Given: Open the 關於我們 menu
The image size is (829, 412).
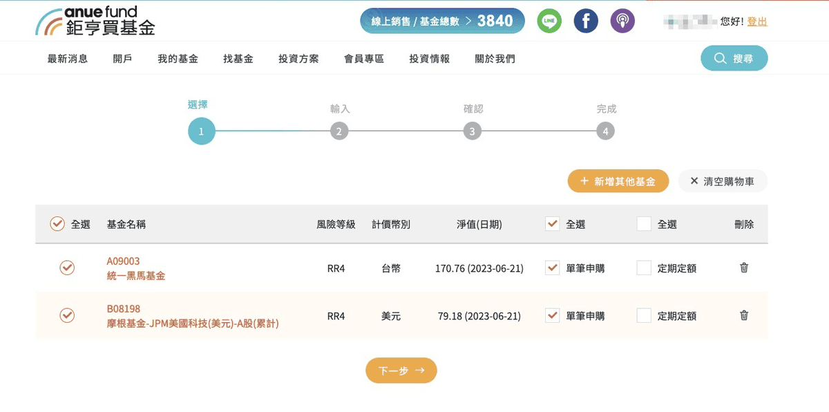Looking at the screenshot, I should [x=495, y=59].
